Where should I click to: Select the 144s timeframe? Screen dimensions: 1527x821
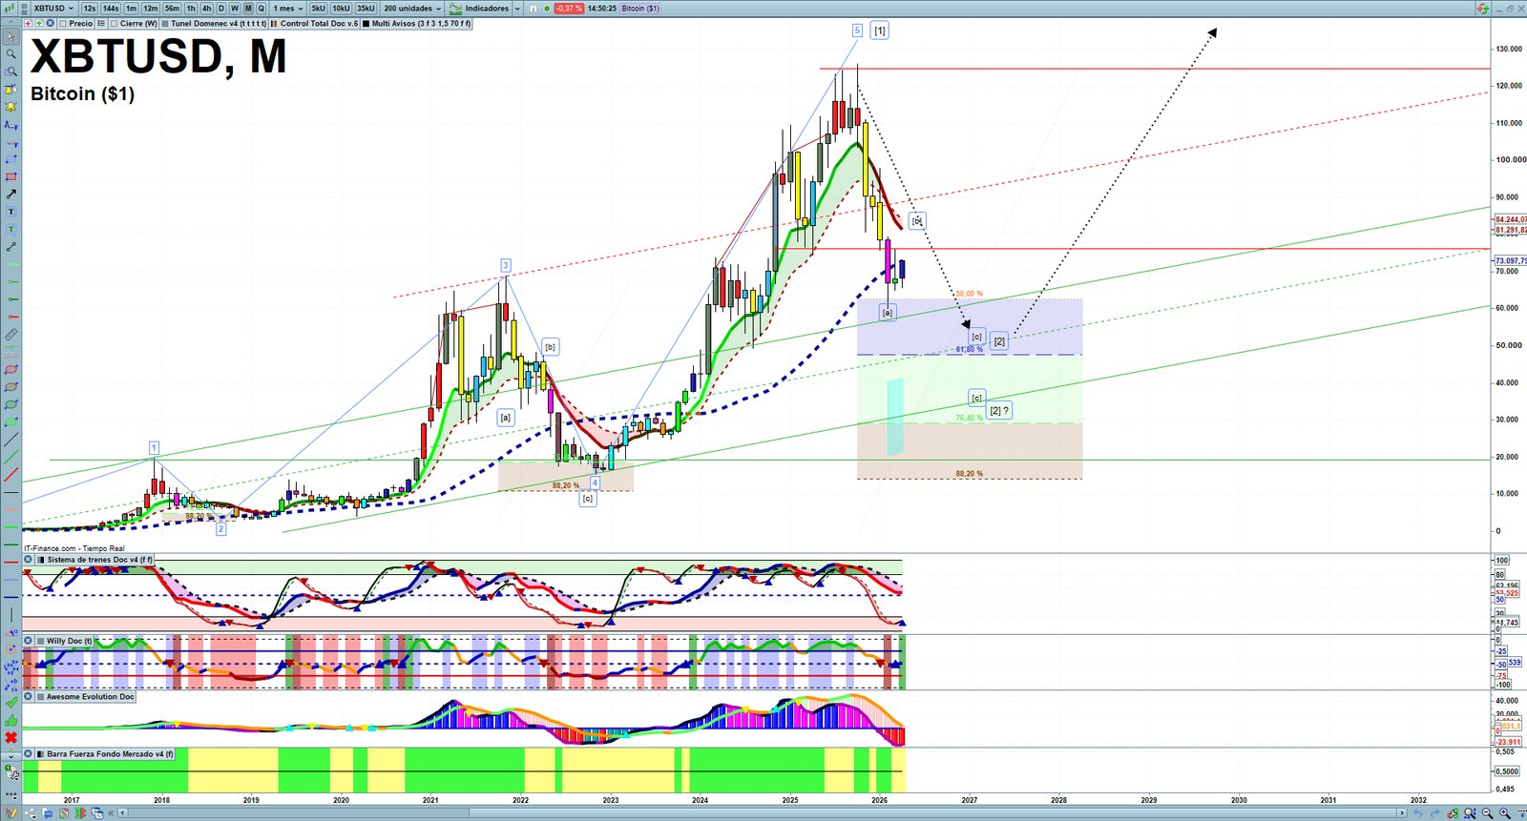(x=111, y=9)
